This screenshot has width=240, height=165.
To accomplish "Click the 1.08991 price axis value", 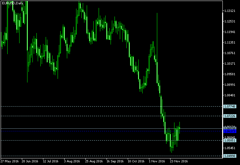I will pos(230,84).
